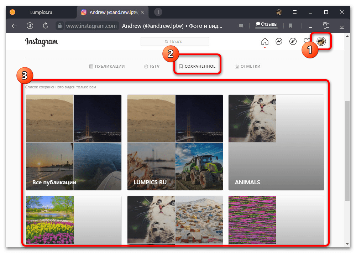
Task: Click the Instagram logo link
Action: coord(41,42)
